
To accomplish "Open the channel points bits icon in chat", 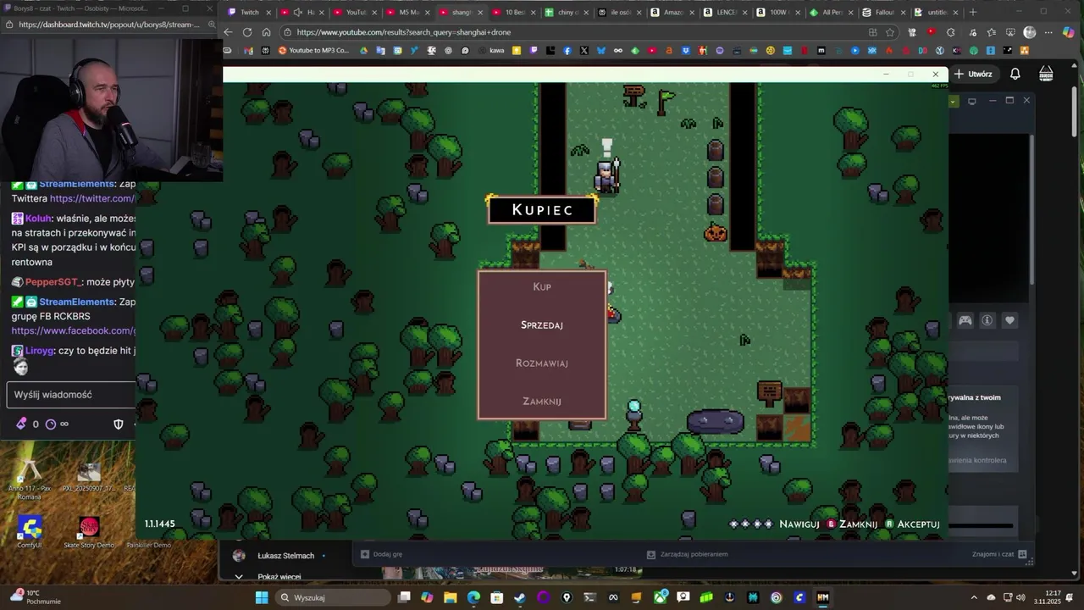I will [21, 424].
